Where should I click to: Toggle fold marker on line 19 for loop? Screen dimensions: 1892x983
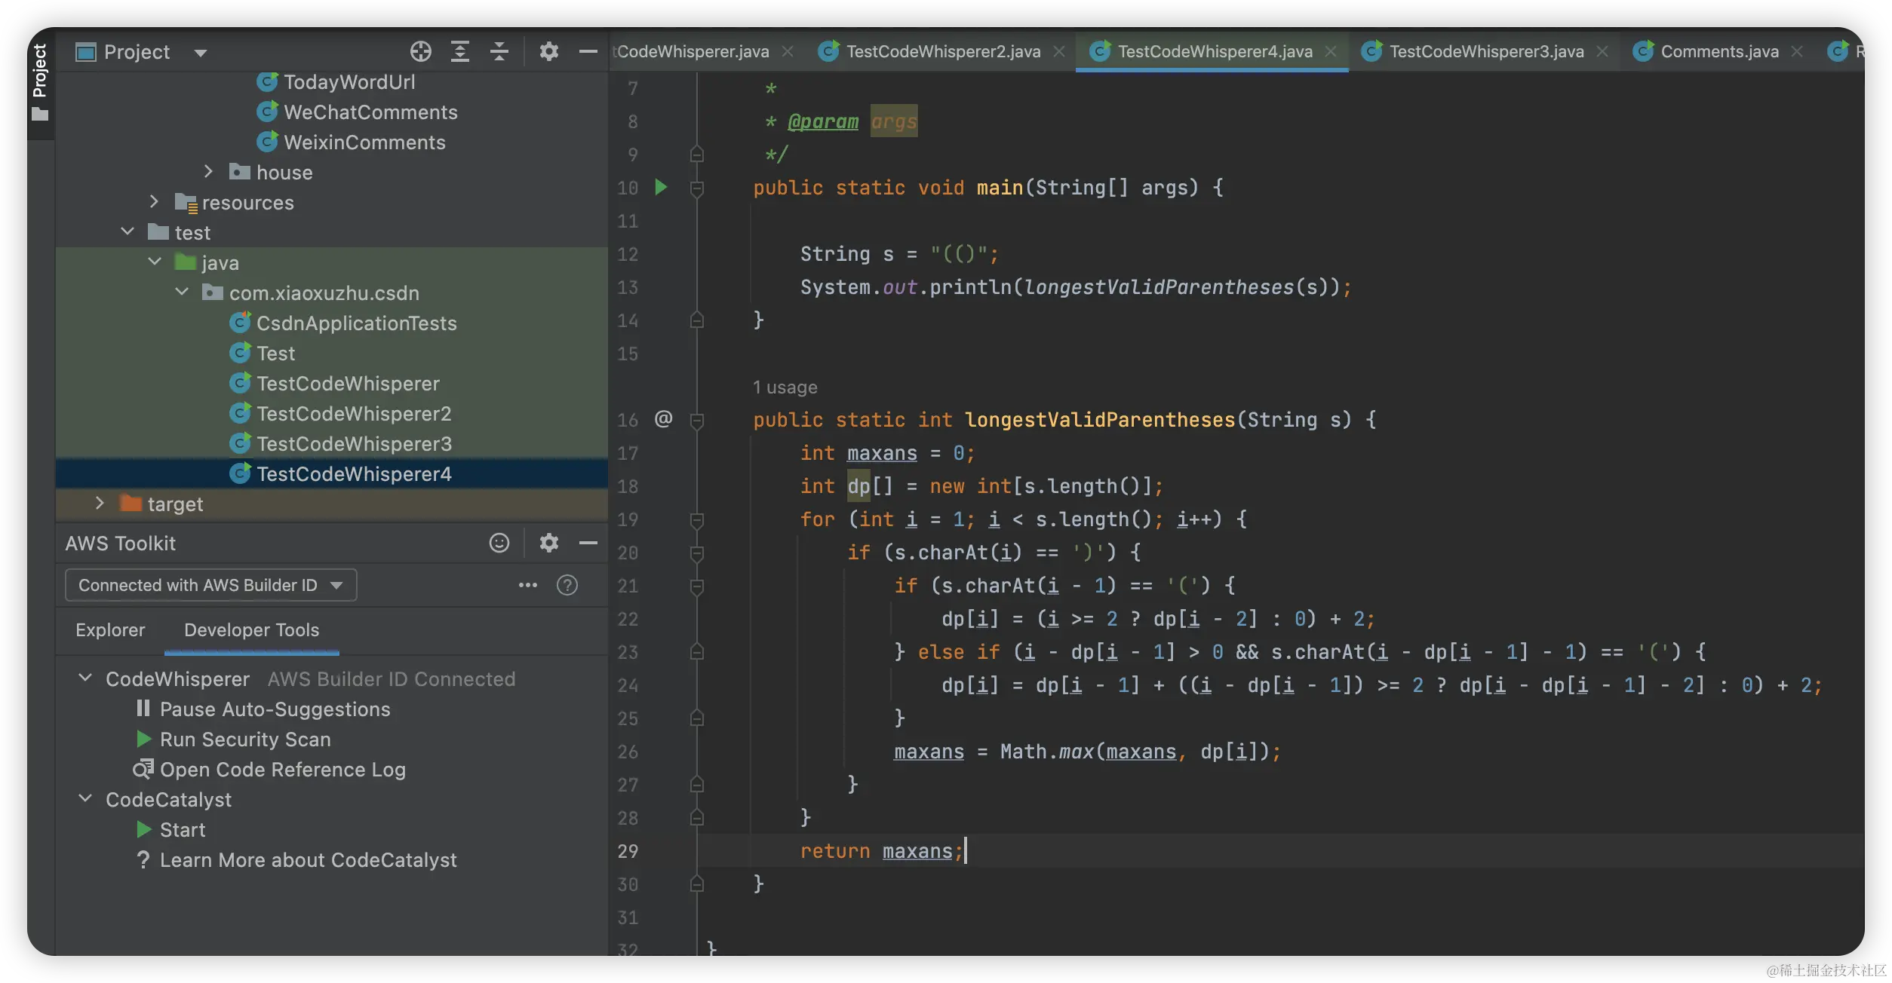(697, 519)
